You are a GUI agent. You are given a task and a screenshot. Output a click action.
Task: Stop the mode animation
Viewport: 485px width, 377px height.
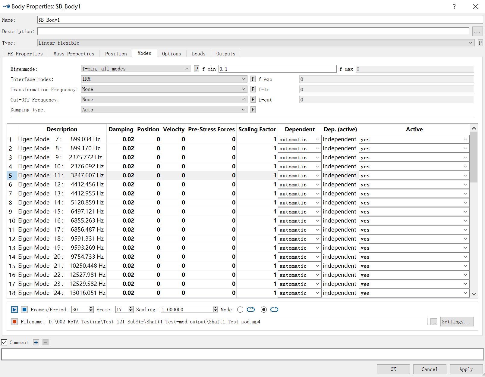pos(25,310)
